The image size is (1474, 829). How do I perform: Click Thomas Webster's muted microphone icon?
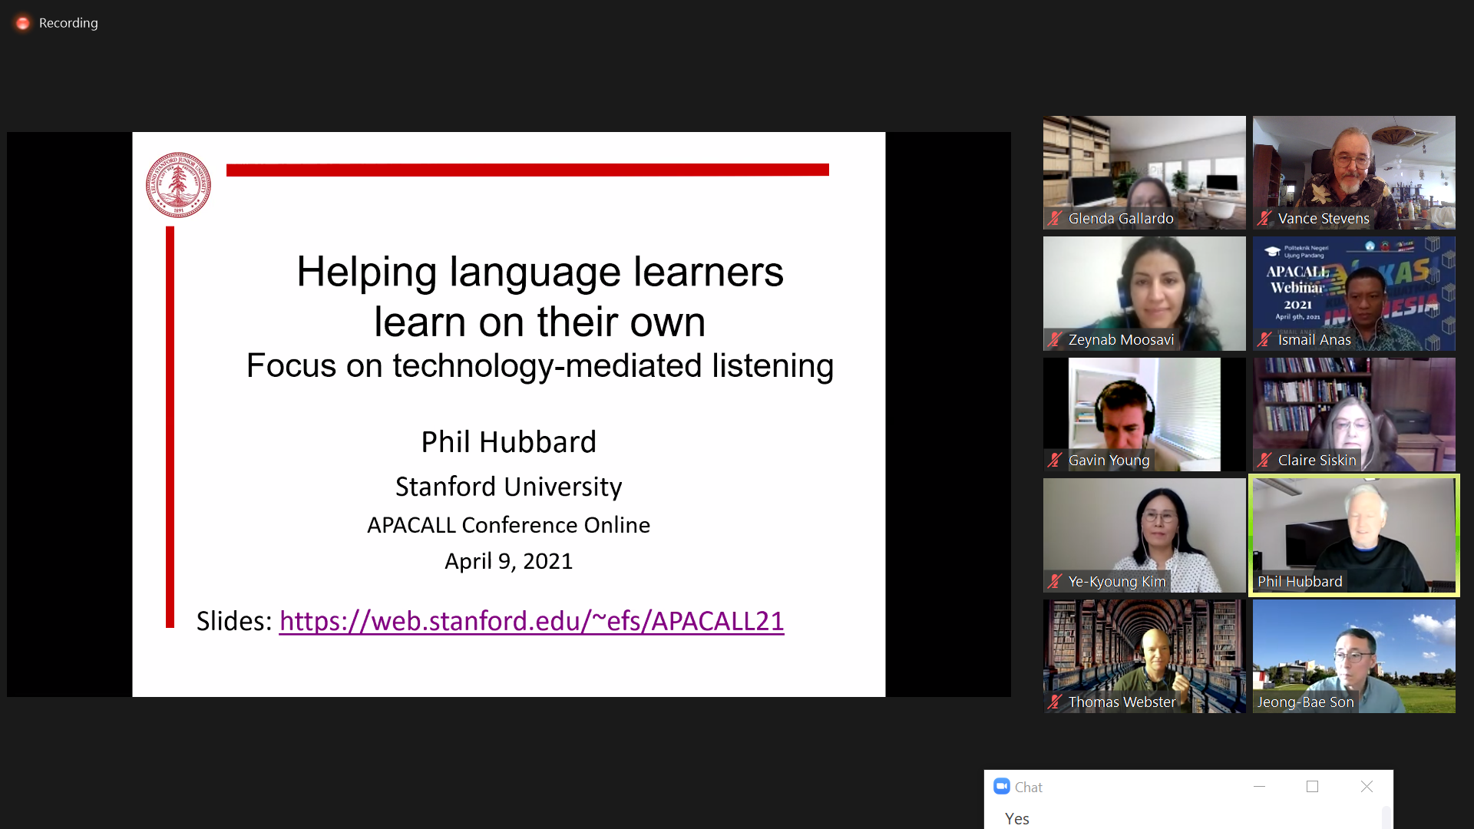[1056, 702]
